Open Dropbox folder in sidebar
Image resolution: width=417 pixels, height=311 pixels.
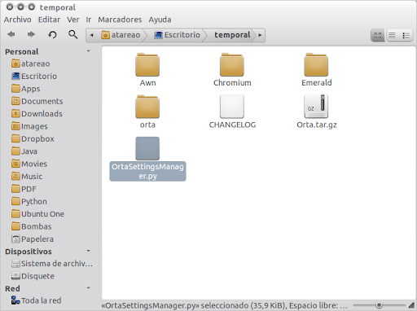click(x=33, y=138)
